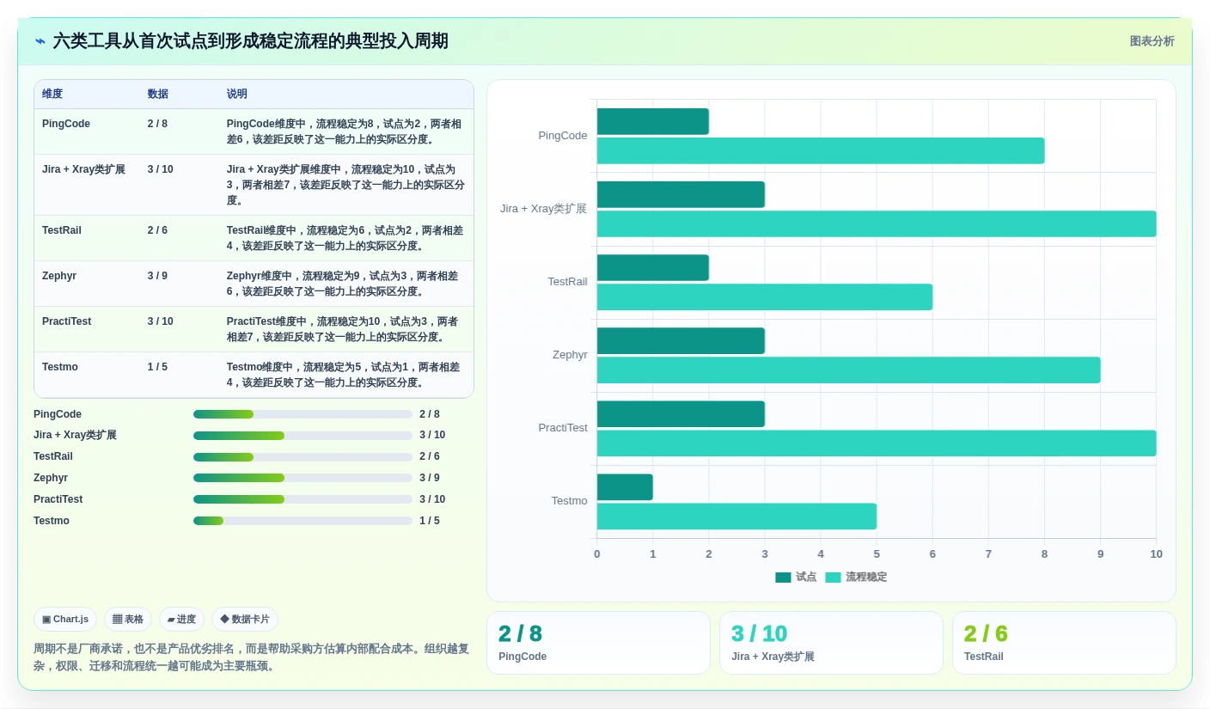The height and width of the screenshot is (709, 1210).
Task: Click the PingCode 流程稳定 bar in chart
Action: pyautogui.click(x=821, y=150)
